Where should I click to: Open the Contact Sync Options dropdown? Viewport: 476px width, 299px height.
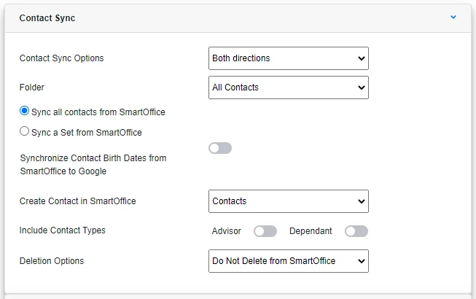click(289, 58)
